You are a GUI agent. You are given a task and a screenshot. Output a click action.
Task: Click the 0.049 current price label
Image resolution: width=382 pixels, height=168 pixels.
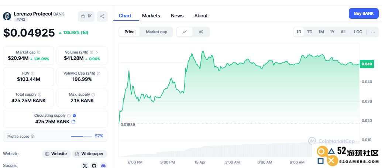point(366,64)
